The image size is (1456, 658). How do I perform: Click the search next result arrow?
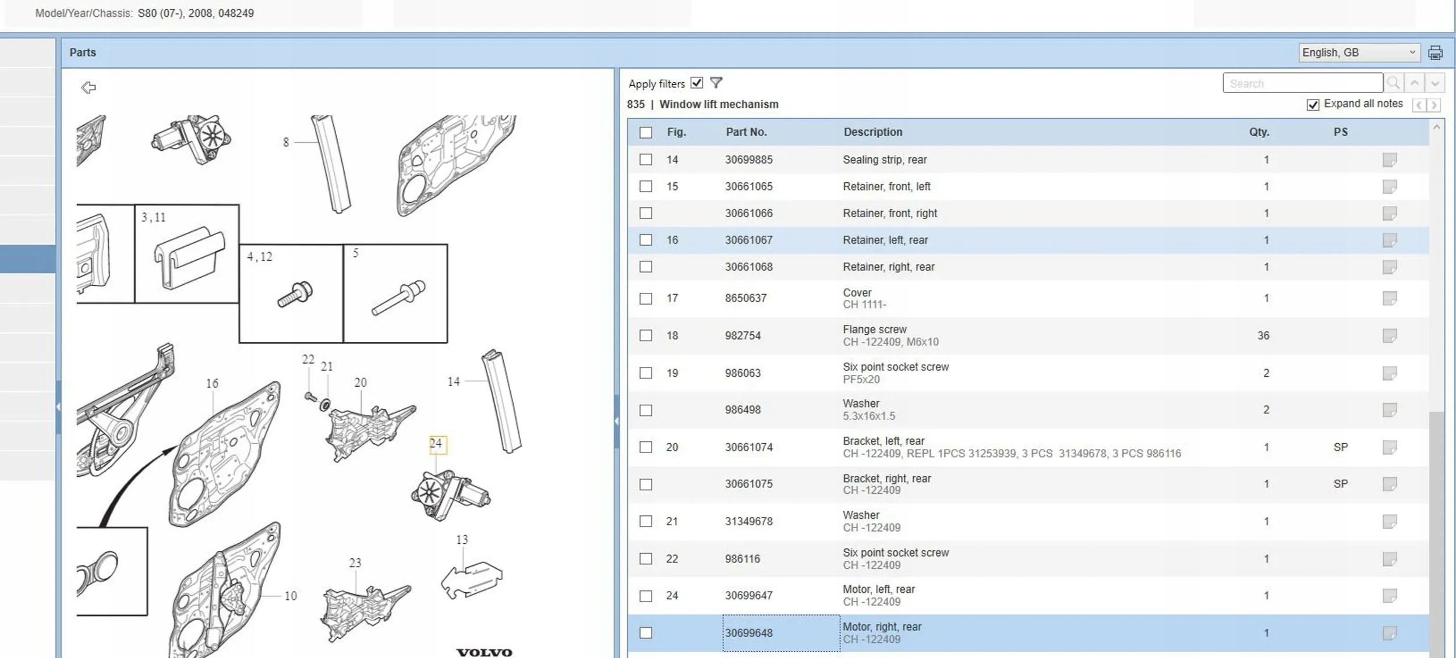click(x=1435, y=83)
